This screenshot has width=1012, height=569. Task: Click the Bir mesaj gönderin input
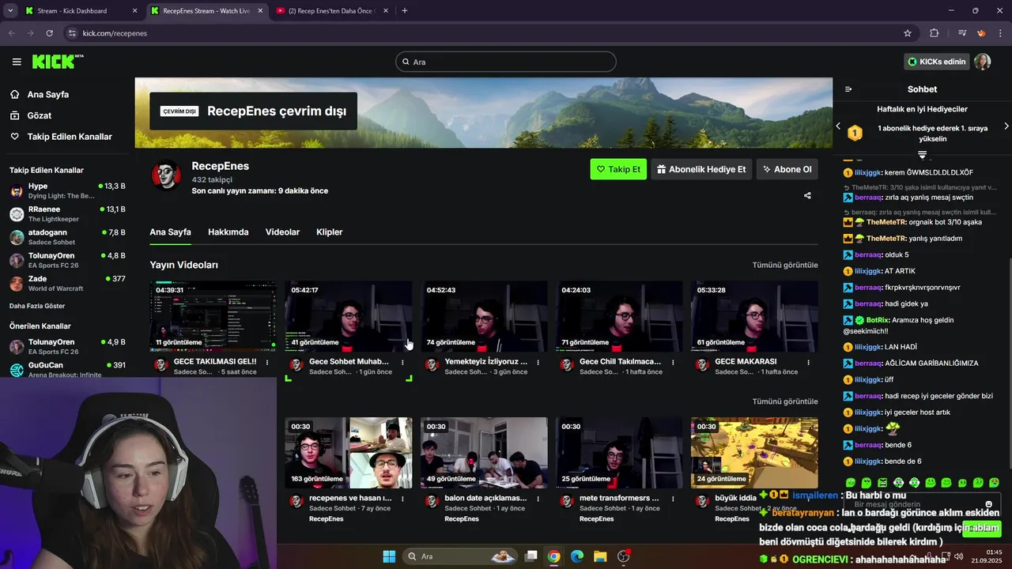tap(922, 504)
